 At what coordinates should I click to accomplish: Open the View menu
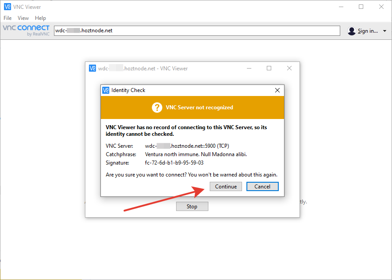(23, 18)
